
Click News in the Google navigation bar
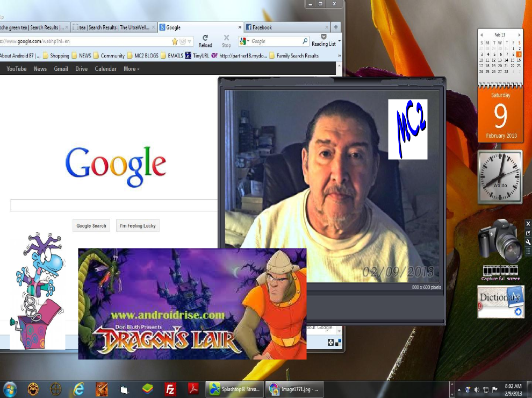(40, 69)
